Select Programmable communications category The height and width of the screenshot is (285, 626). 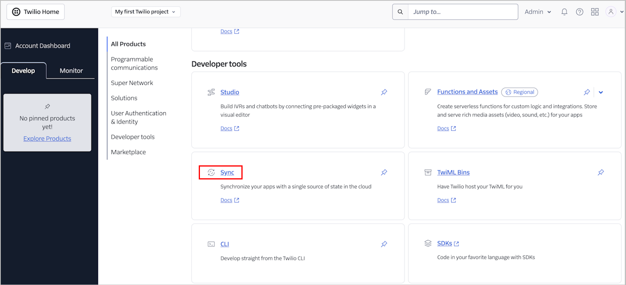click(134, 63)
